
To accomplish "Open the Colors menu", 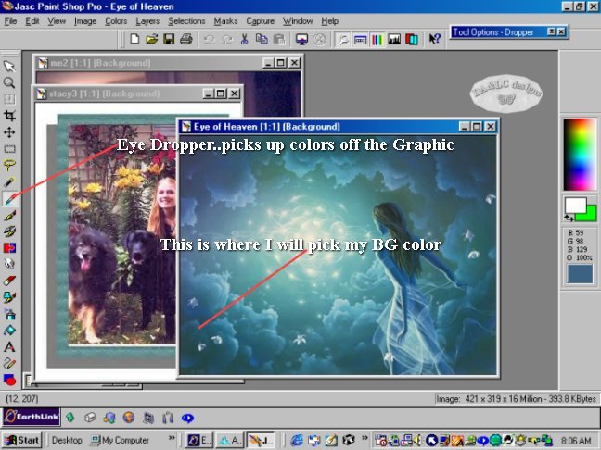I will [116, 21].
